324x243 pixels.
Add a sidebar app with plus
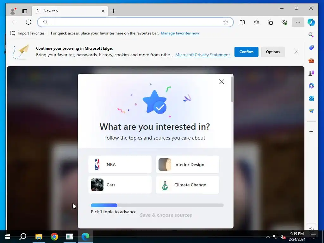pos(311,131)
